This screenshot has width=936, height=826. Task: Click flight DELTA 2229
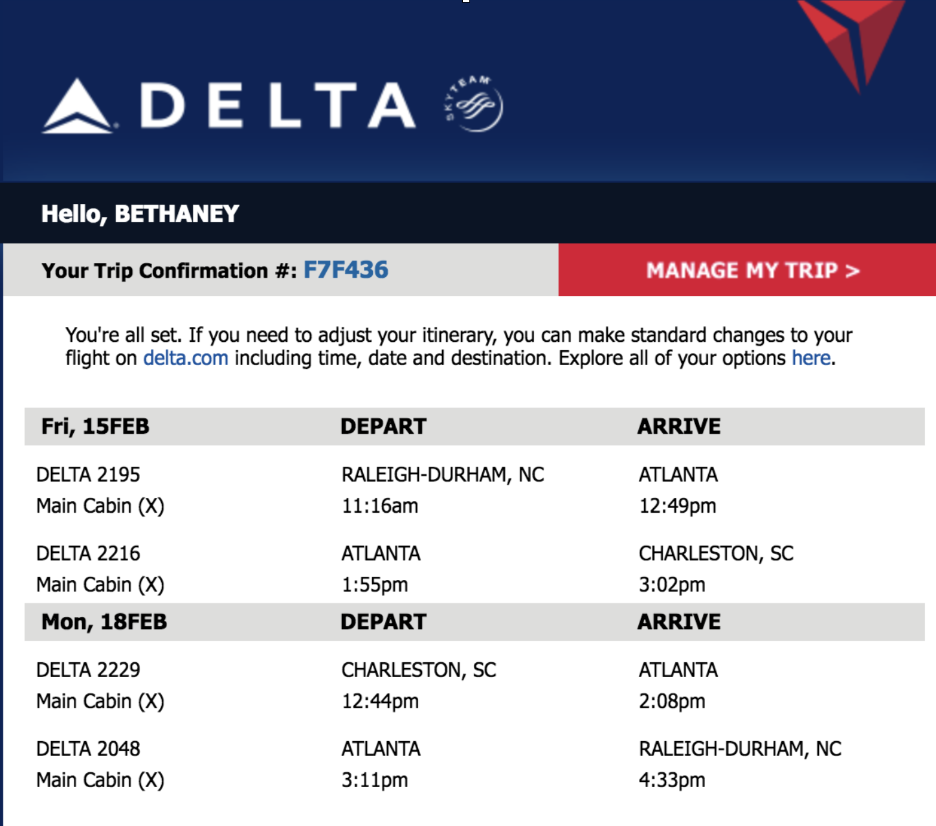88,670
